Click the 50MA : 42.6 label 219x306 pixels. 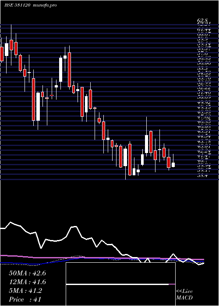(27, 273)
